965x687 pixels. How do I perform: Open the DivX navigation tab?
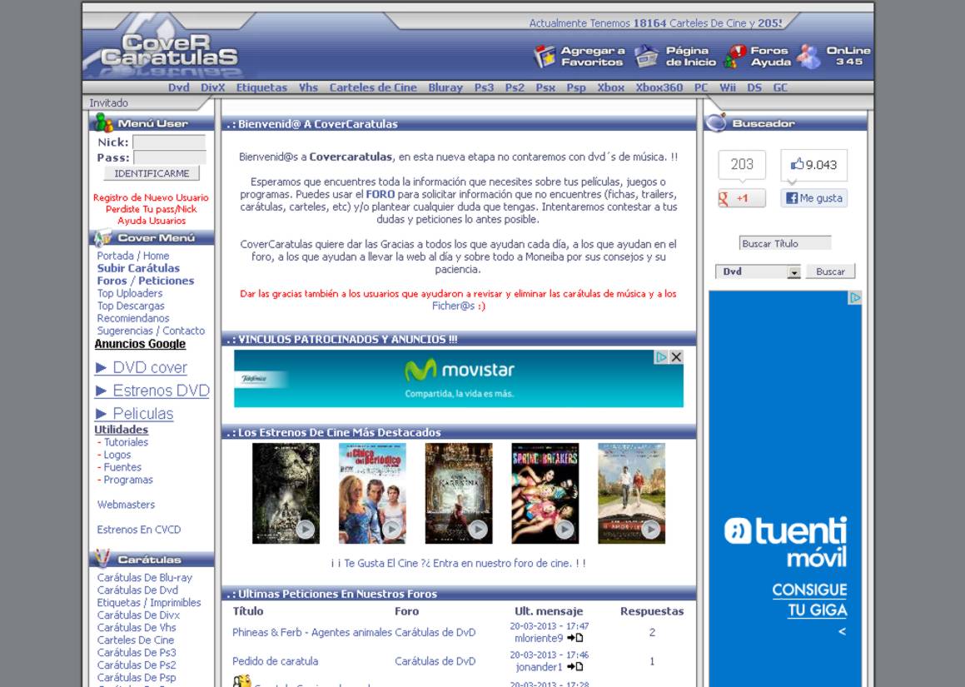[213, 87]
